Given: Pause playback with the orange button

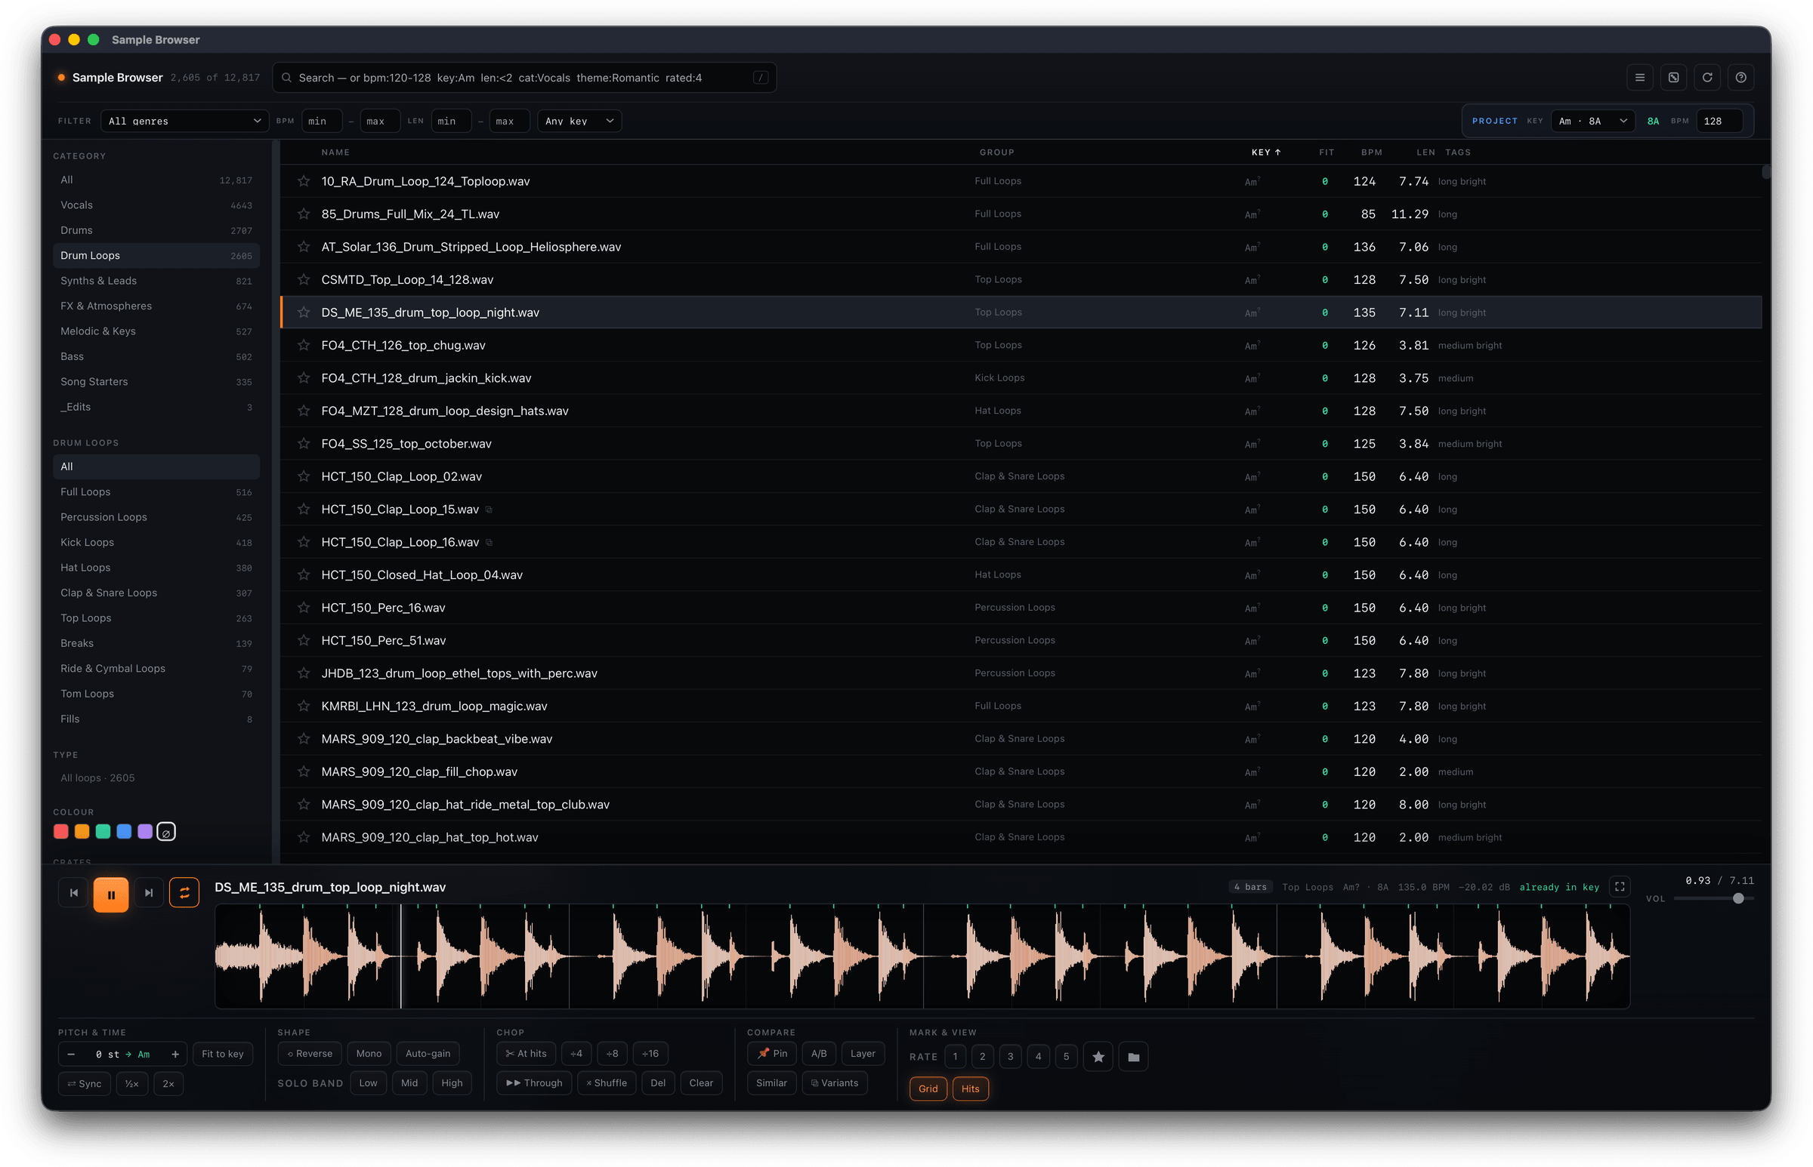Looking at the screenshot, I should click(x=111, y=894).
